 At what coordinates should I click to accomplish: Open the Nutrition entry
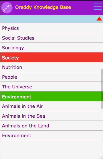[x=51, y=67]
